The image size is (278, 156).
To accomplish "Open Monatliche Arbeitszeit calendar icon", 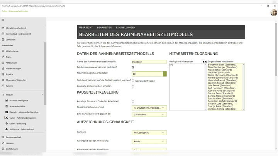I will point(3,28).
